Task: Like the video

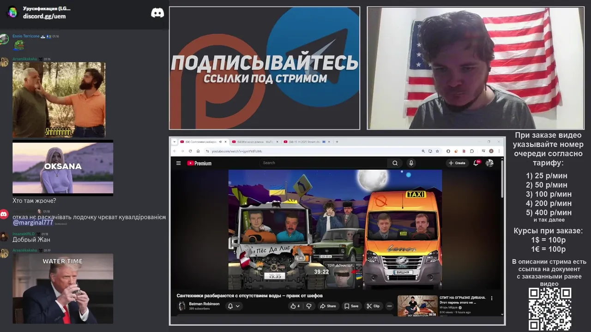Action: pos(295,306)
